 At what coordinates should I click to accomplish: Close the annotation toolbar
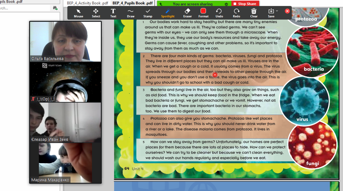[x=287, y=11]
